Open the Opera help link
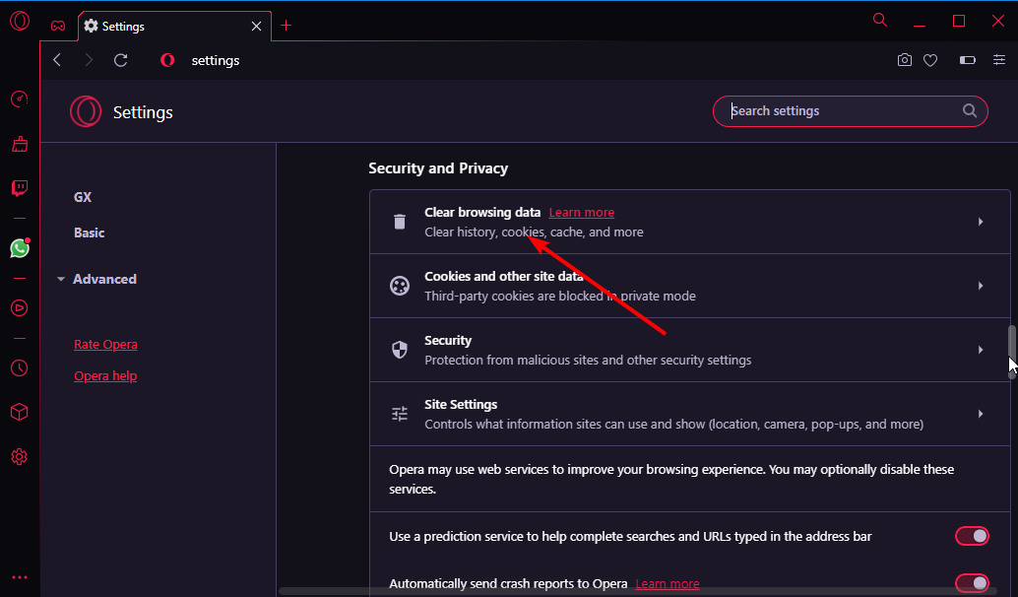The height and width of the screenshot is (597, 1018). point(105,375)
